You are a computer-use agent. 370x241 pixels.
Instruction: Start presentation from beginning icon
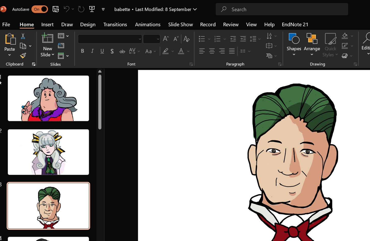[92, 9]
